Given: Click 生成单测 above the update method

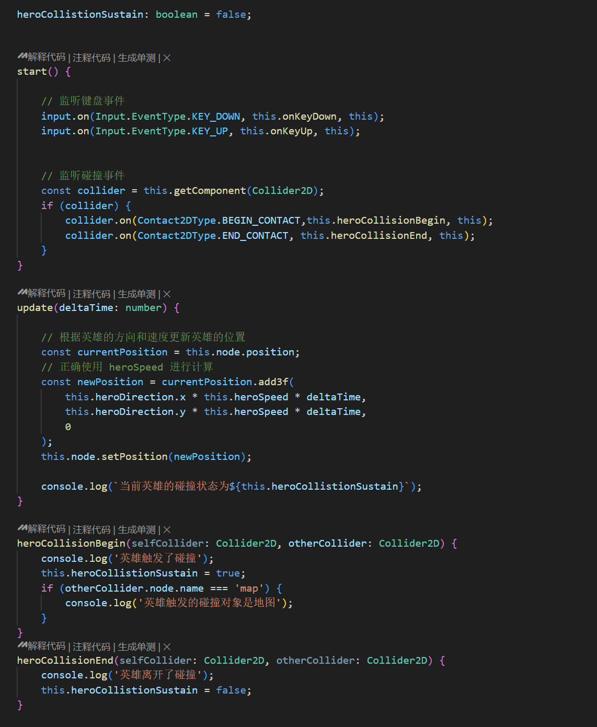Looking at the screenshot, I should (137, 294).
